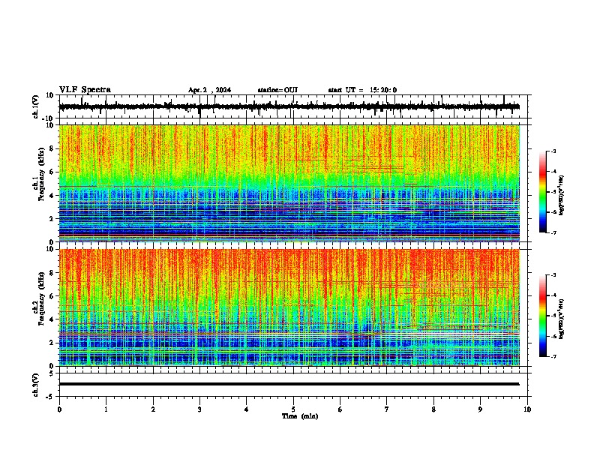Screen dimensions: 594x459
Task: Click the "2" kHz tick of ch.1 spectrogram
Action: [x=52, y=218]
